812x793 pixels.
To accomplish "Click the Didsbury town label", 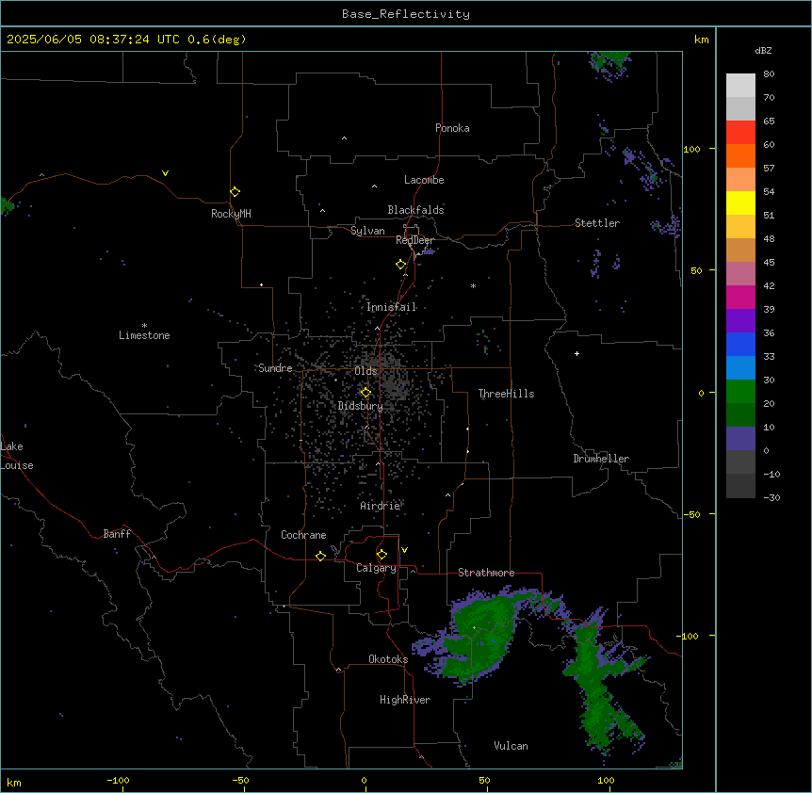I will pyautogui.click(x=360, y=406).
